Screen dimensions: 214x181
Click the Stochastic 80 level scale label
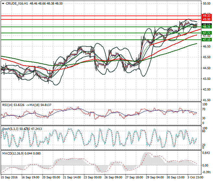coord(204,131)
